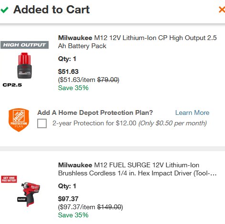Click the HIGH OUTPUT badge on battery image
225x224 pixels.
(24, 45)
